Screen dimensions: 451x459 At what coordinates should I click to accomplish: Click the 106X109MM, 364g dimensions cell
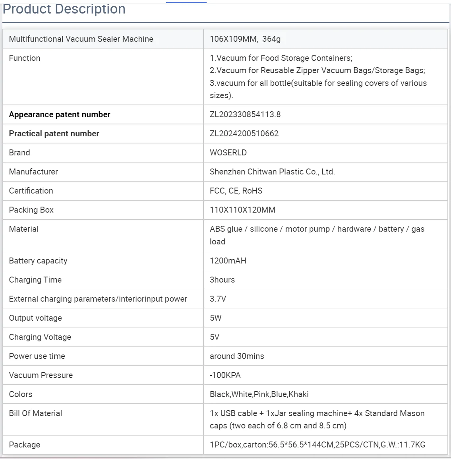tap(245, 39)
